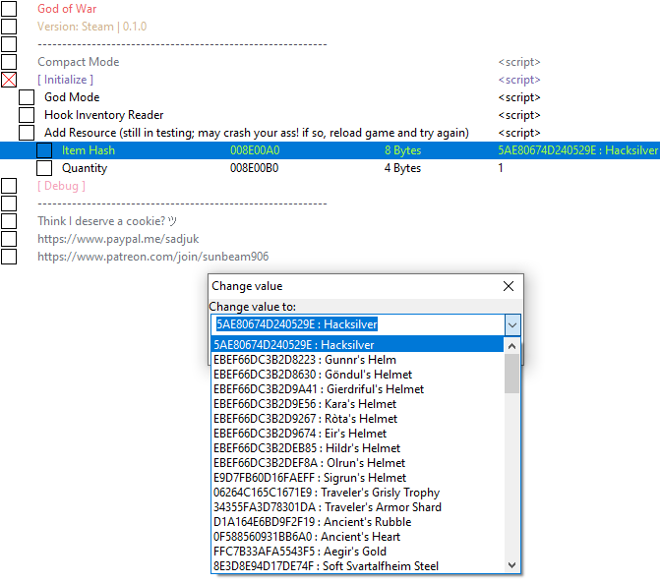
Task: Enable the God Mode checkbox
Action: (x=27, y=97)
